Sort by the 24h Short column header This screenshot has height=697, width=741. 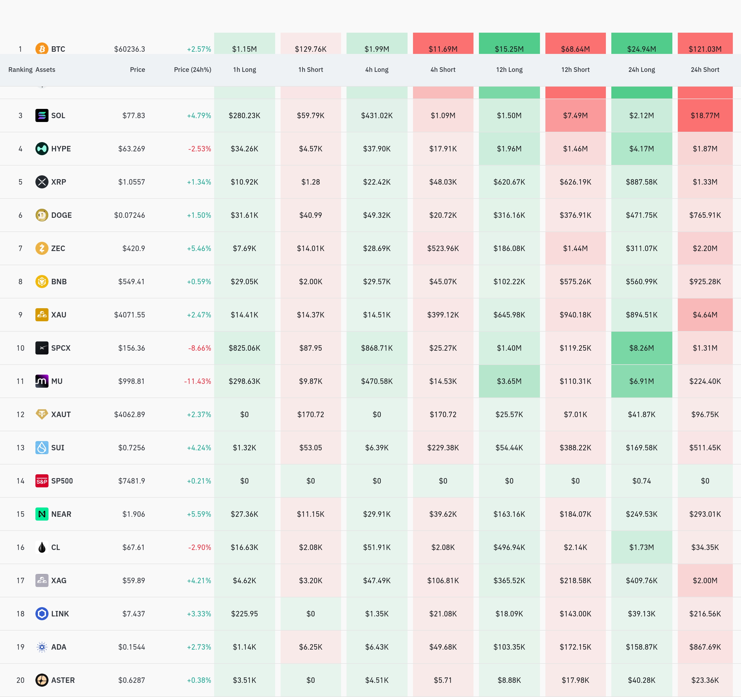point(705,70)
